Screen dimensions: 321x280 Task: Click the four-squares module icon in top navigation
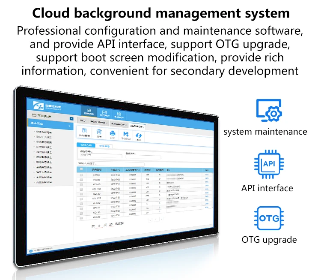pyautogui.click(x=119, y=114)
